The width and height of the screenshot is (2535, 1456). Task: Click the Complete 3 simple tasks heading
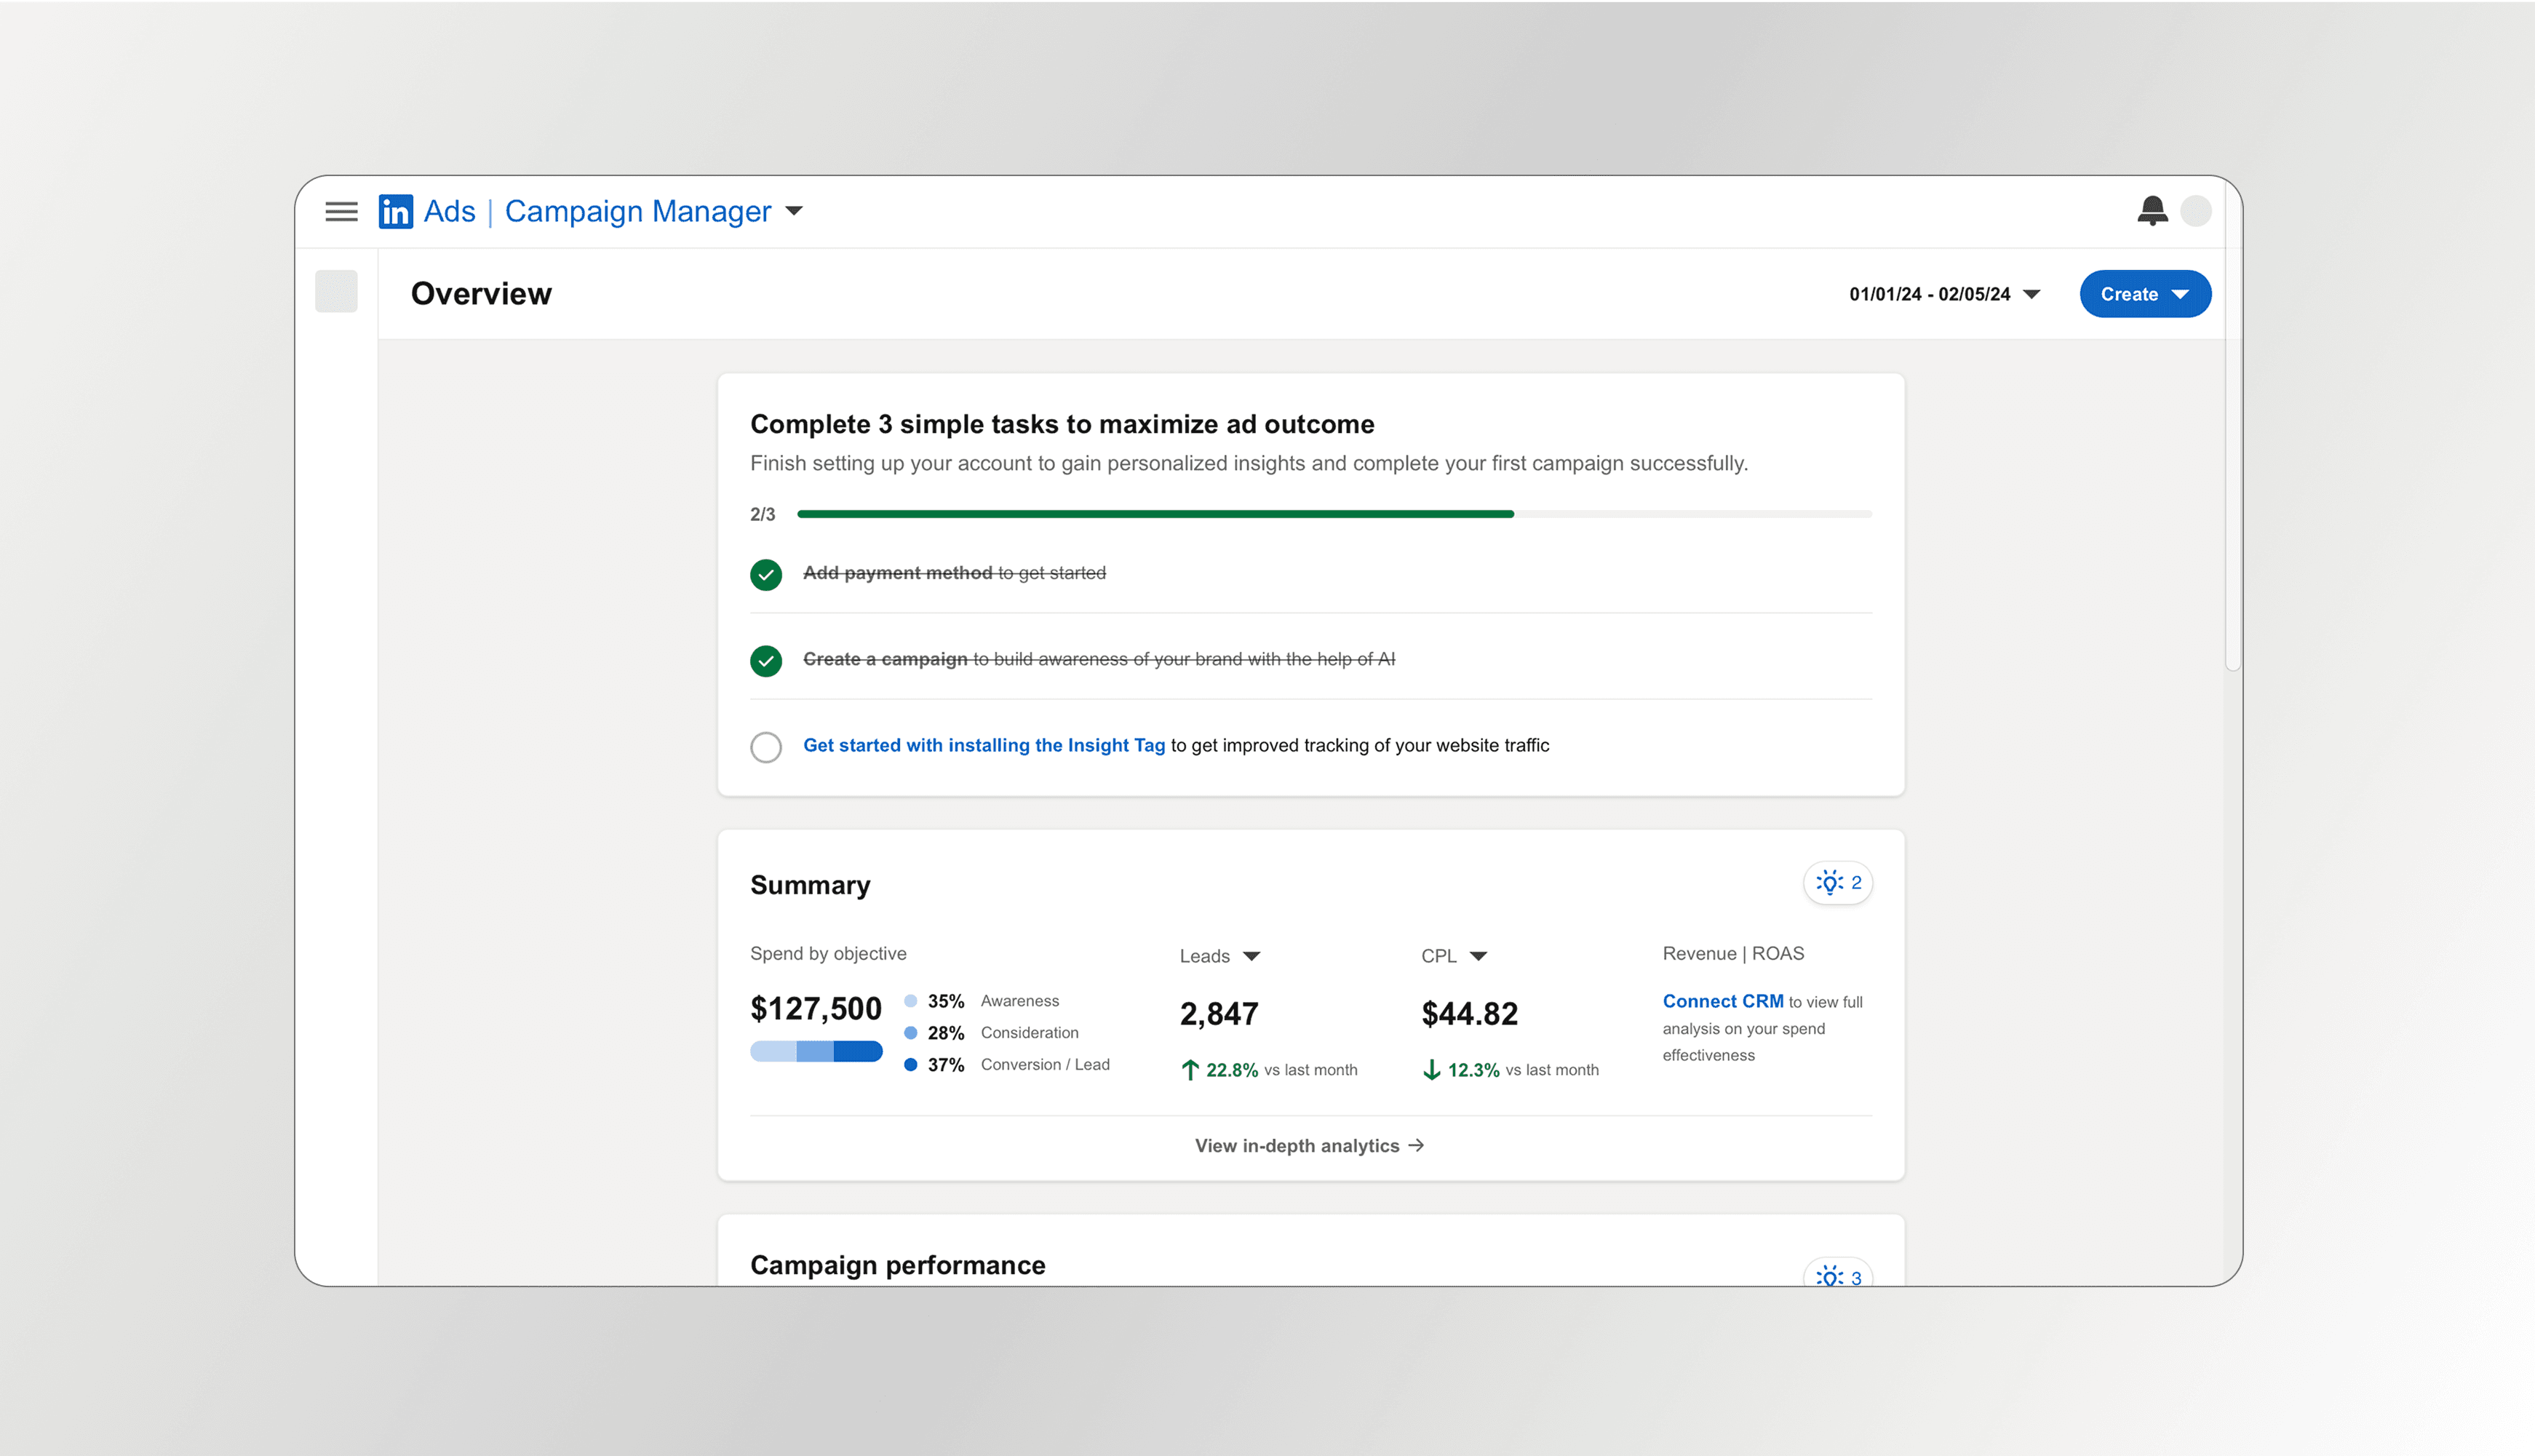coord(1062,424)
